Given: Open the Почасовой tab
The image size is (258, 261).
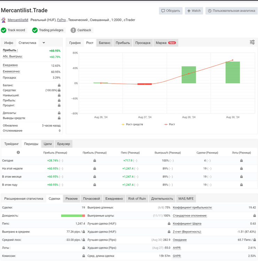Looking at the screenshot, I should pos(92,199).
